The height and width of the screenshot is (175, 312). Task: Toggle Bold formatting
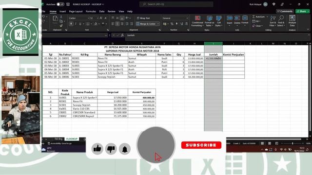click(x=71, y=24)
